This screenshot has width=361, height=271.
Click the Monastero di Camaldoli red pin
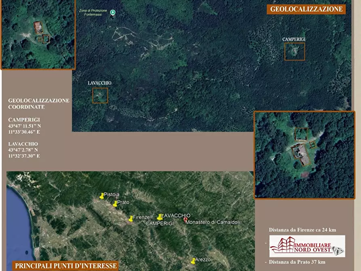tap(185, 220)
